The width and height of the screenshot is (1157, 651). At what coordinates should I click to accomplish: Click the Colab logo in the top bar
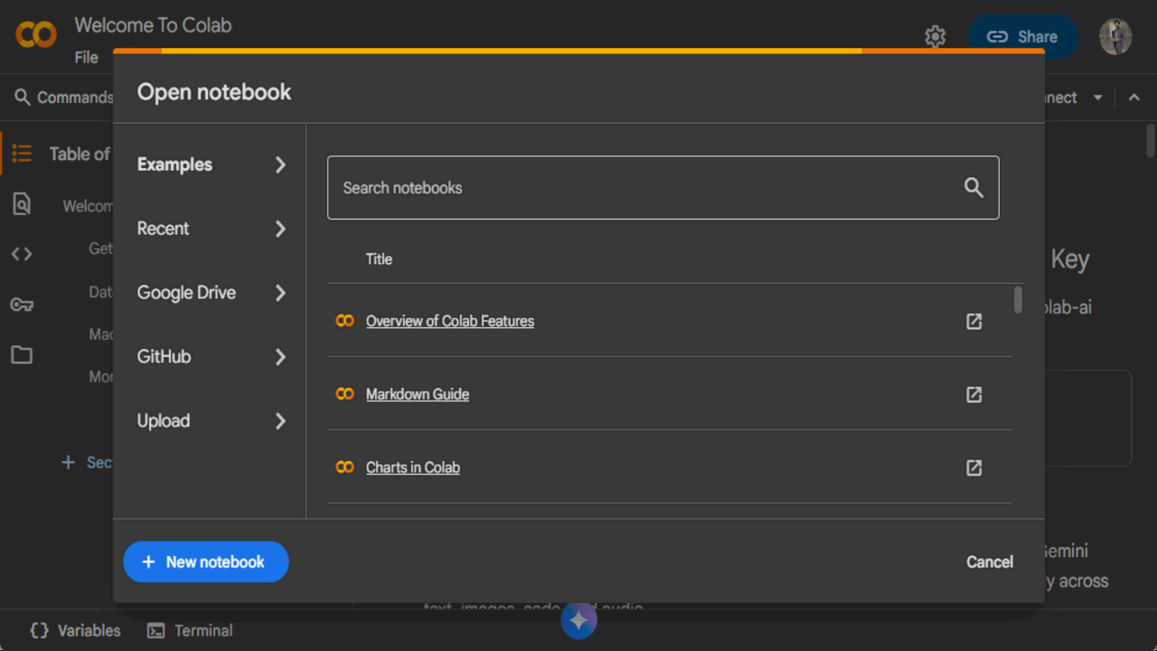pyautogui.click(x=36, y=34)
